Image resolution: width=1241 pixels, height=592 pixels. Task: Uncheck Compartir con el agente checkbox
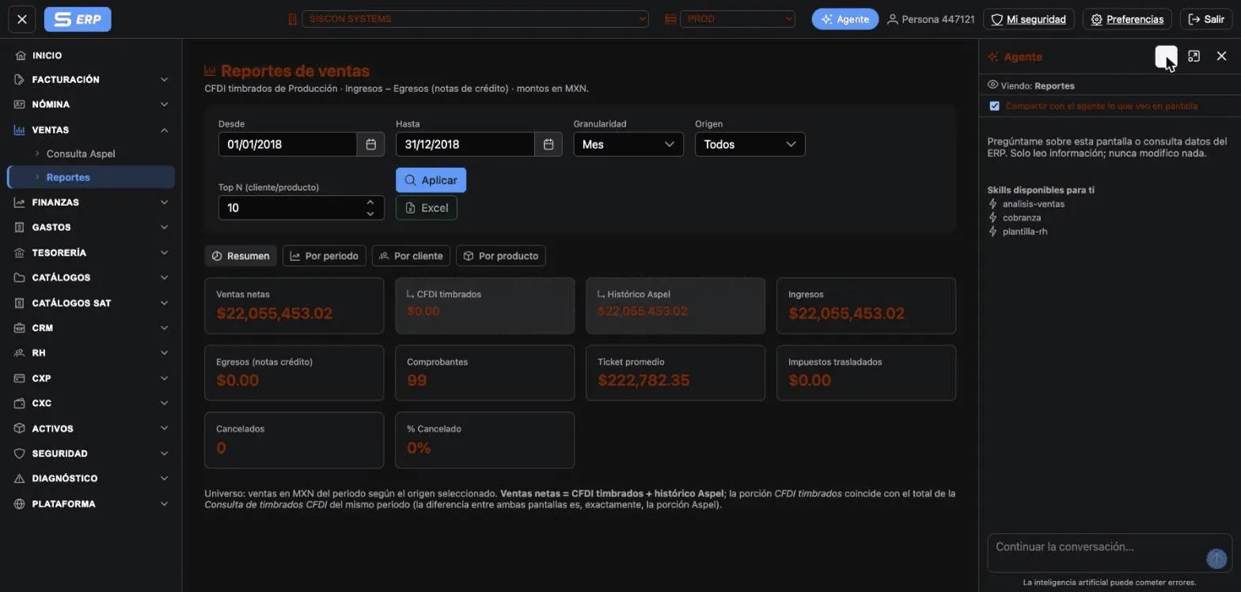995,106
